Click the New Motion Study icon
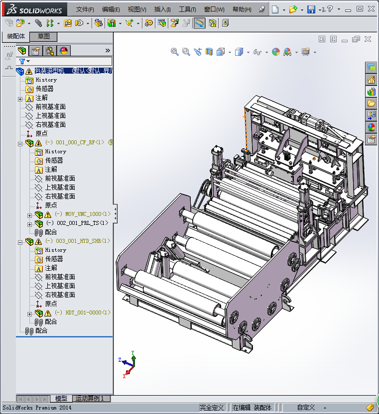The height and width of the screenshot is (414, 379). pos(149,23)
